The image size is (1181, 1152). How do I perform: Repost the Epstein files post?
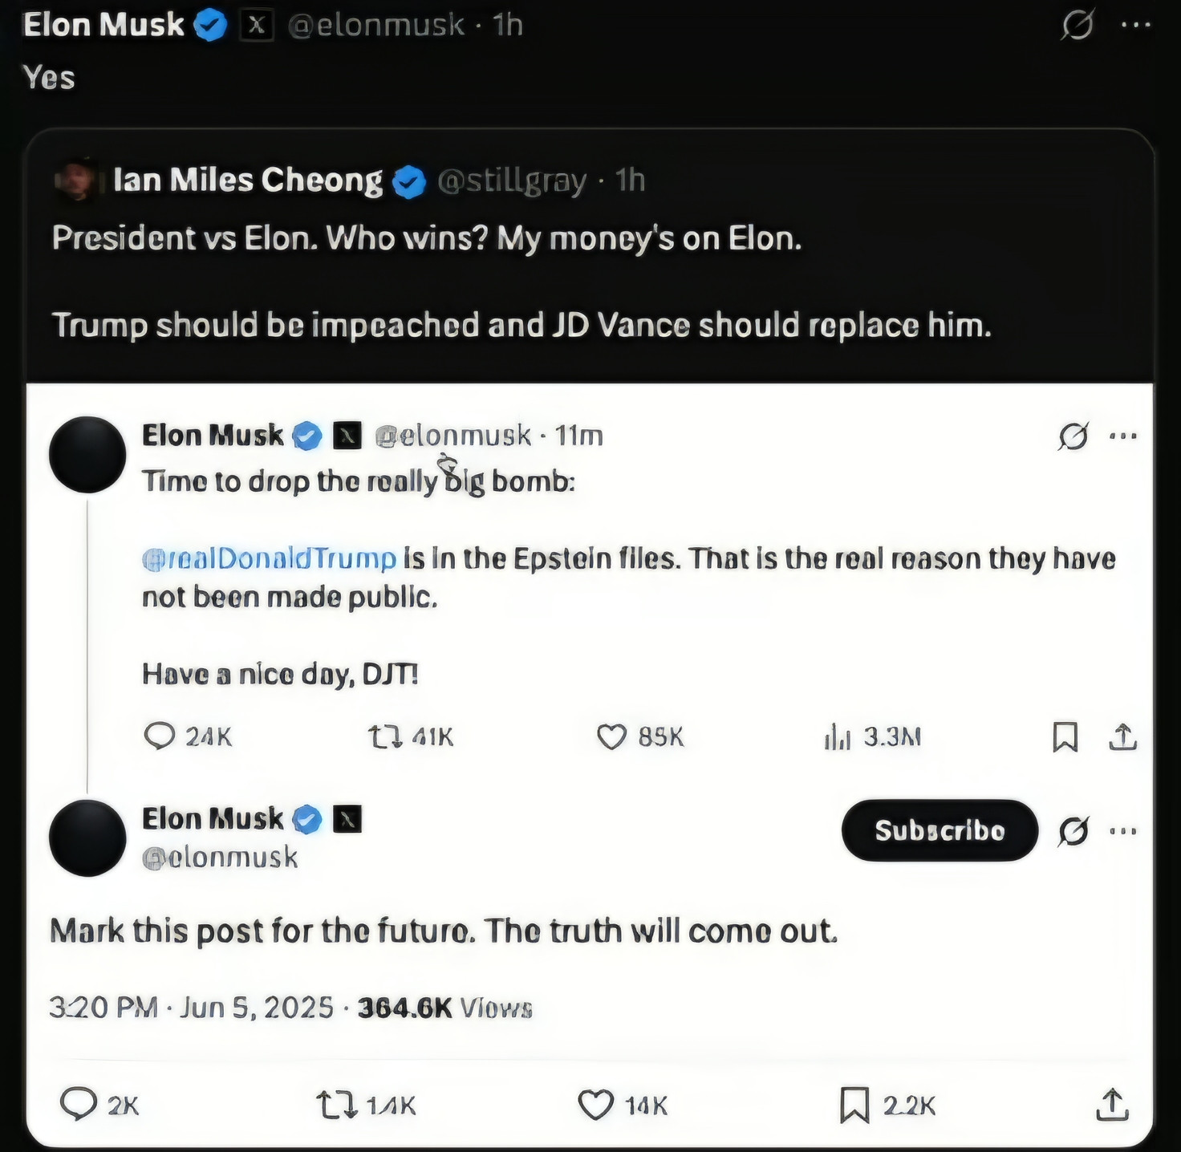[x=385, y=736]
